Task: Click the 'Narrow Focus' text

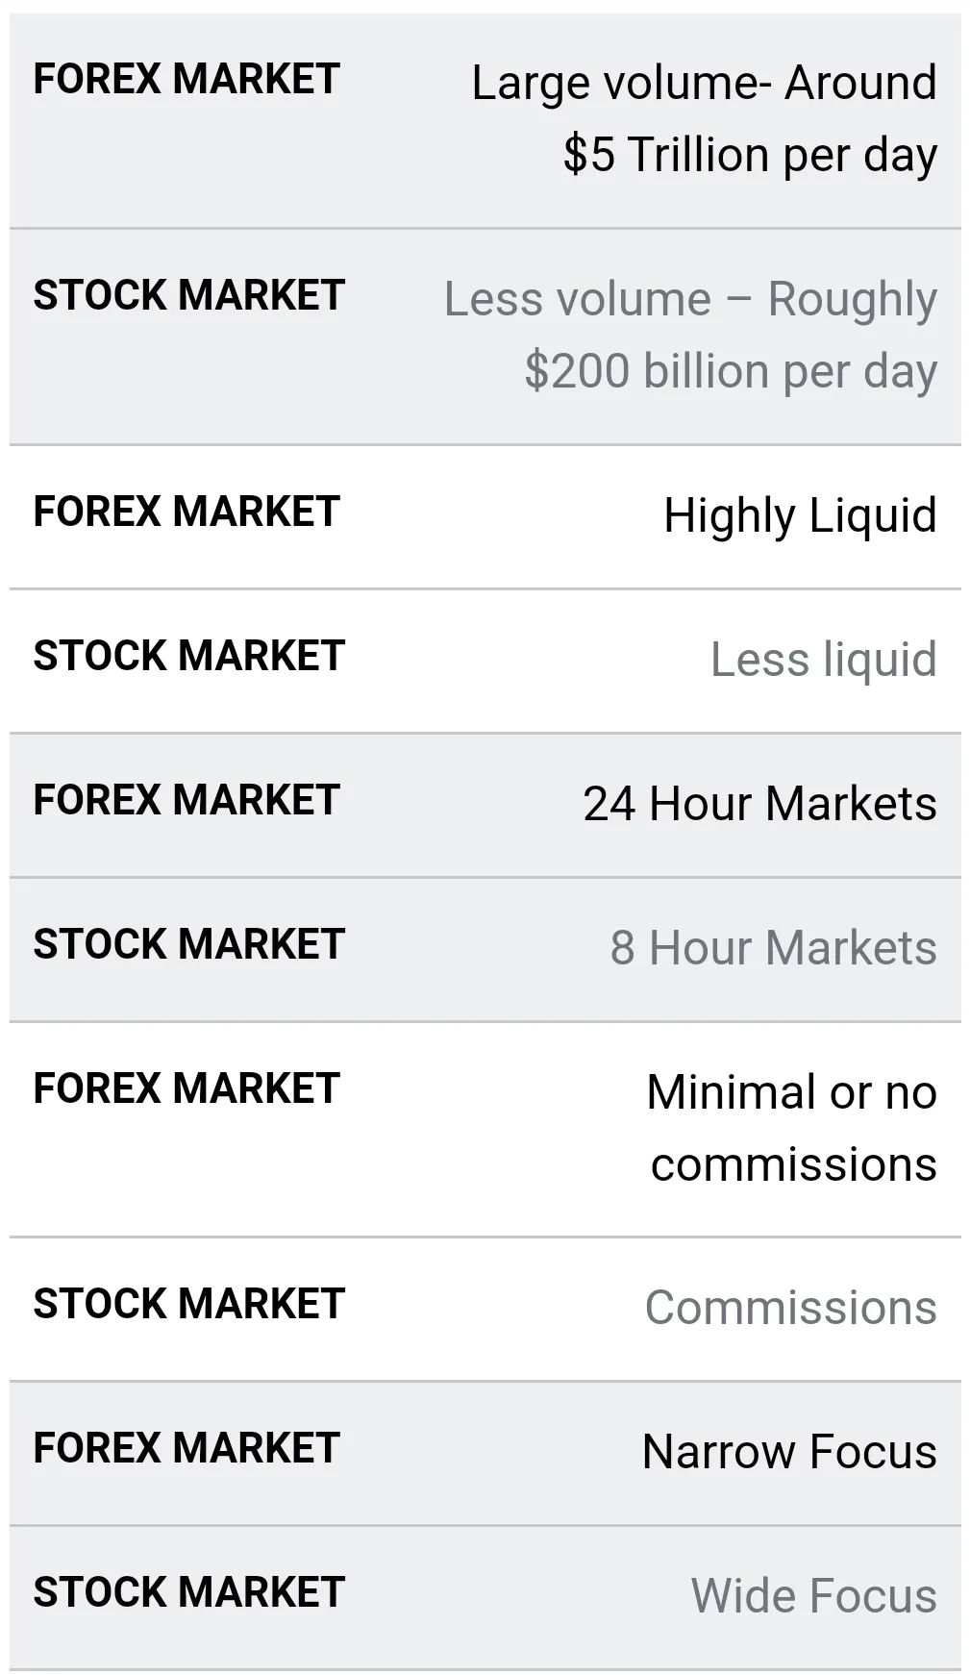Action: click(x=789, y=1452)
